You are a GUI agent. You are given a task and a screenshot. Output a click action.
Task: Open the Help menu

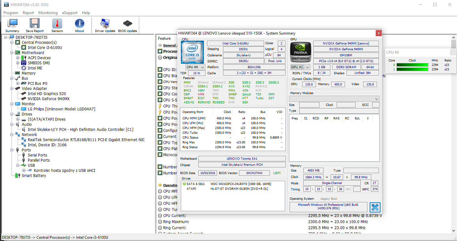(x=86, y=13)
